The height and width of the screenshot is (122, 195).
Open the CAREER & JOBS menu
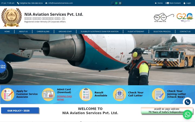pyautogui.click(x=43, y=31)
